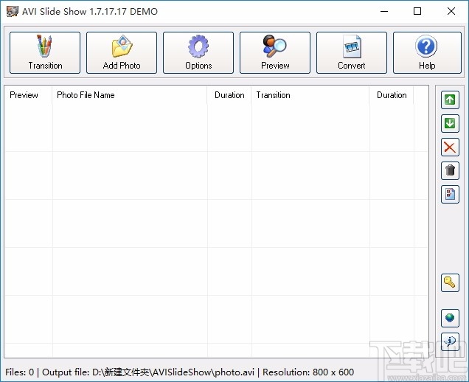The height and width of the screenshot is (382, 469).
Task: Click the last Duration column header
Action: click(392, 95)
